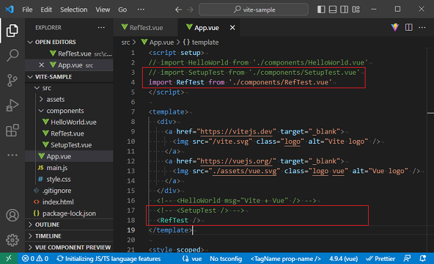
Task: Open notifications bell in status bar
Action: pyautogui.click(x=422, y=258)
